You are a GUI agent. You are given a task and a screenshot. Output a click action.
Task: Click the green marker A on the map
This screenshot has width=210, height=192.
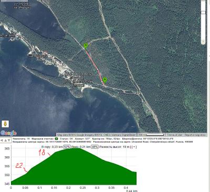[104, 80]
